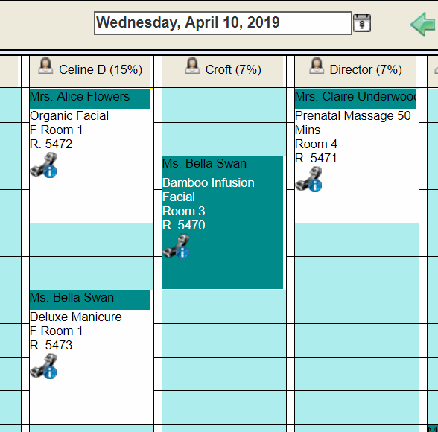438x432 pixels.
Task: Click phone info icon for reservation 5470
Action: pyautogui.click(x=176, y=247)
